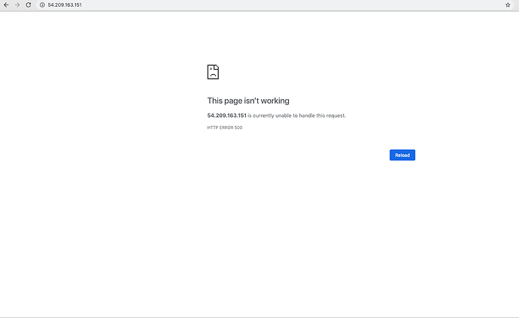View connection info beside the URL

point(42,5)
